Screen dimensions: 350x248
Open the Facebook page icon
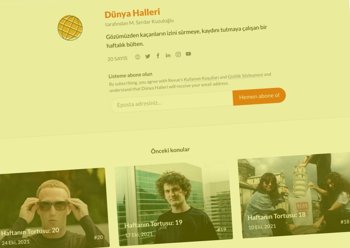pyautogui.click(x=158, y=56)
